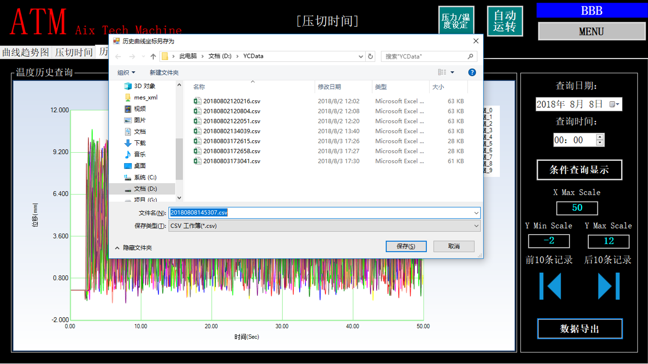Switch to the 曲线趋势图 tab
The width and height of the screenshot is (648, 364).
click(26, 52)
